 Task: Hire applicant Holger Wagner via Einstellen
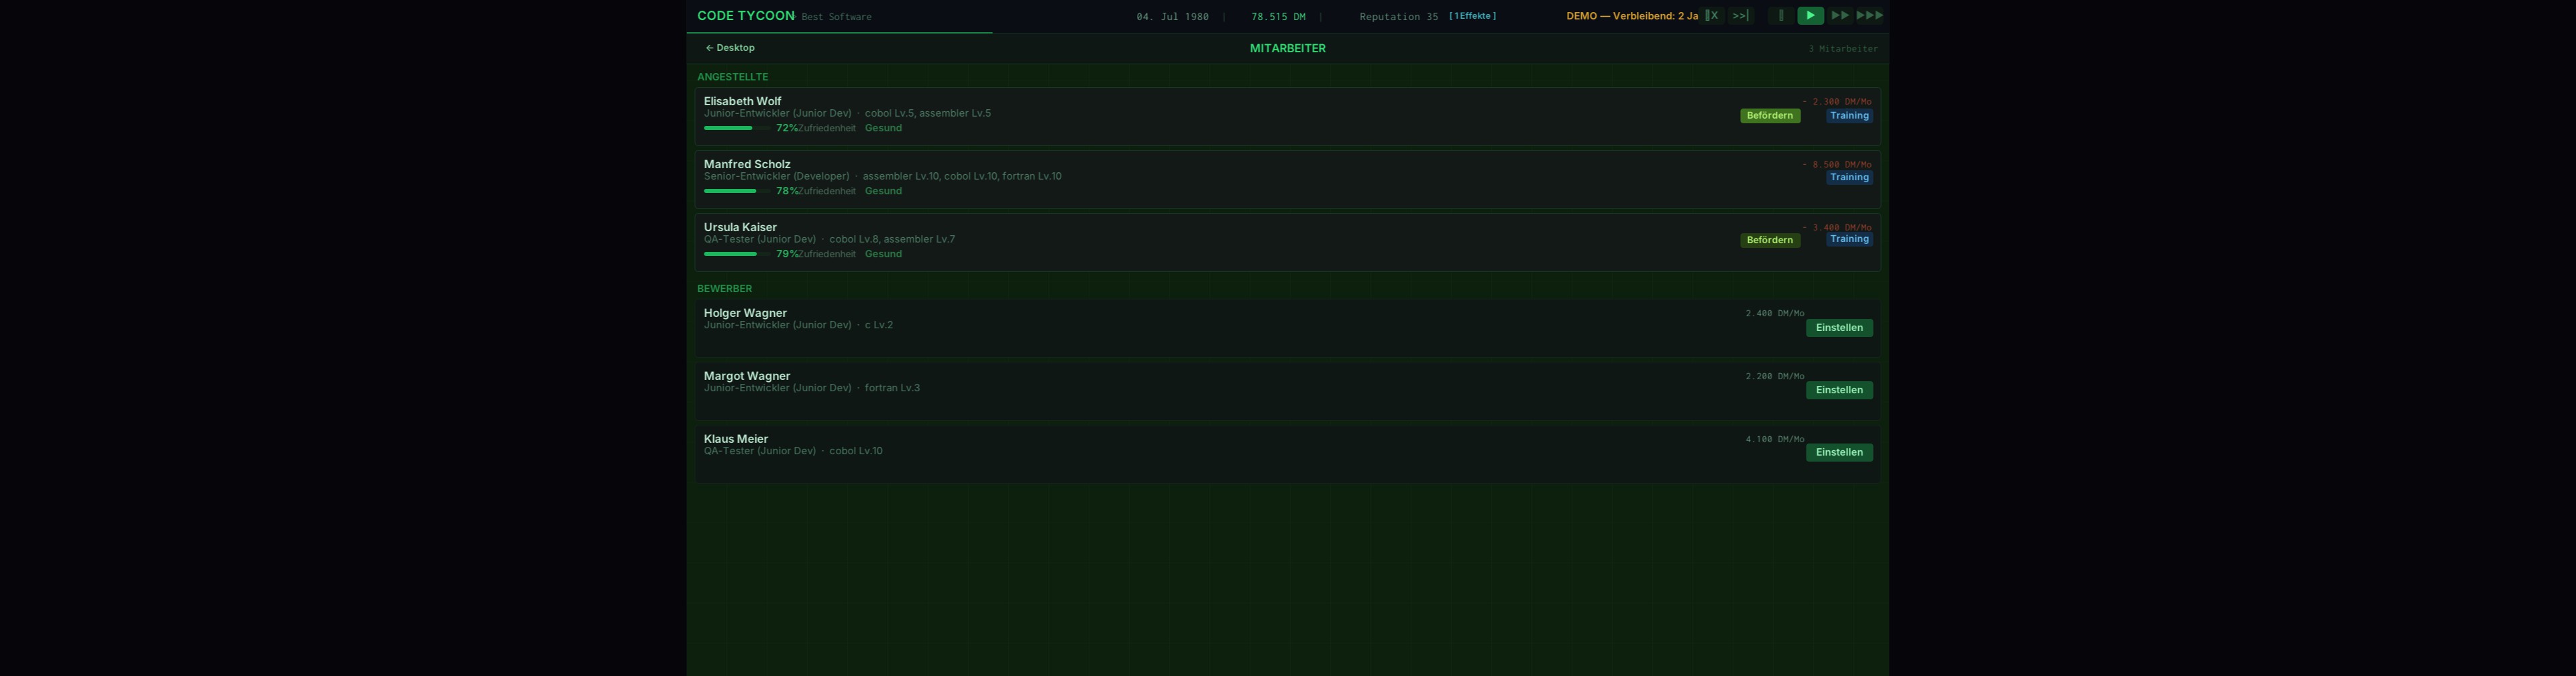pyautogui.click(x=1838, y=328)
